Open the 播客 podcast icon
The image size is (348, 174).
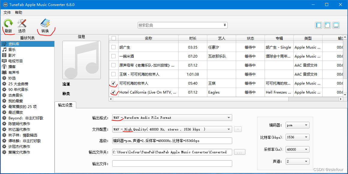4,67
